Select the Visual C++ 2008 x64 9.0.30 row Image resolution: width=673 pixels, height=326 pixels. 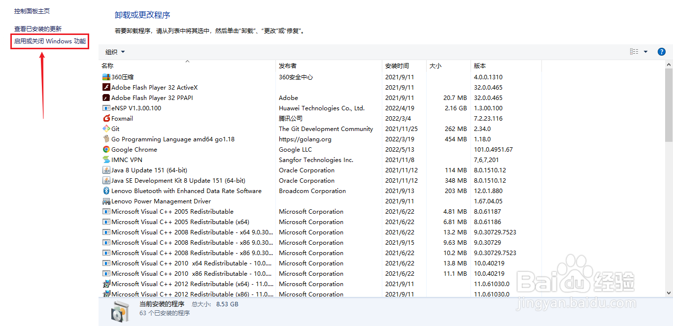pos(320,232)
